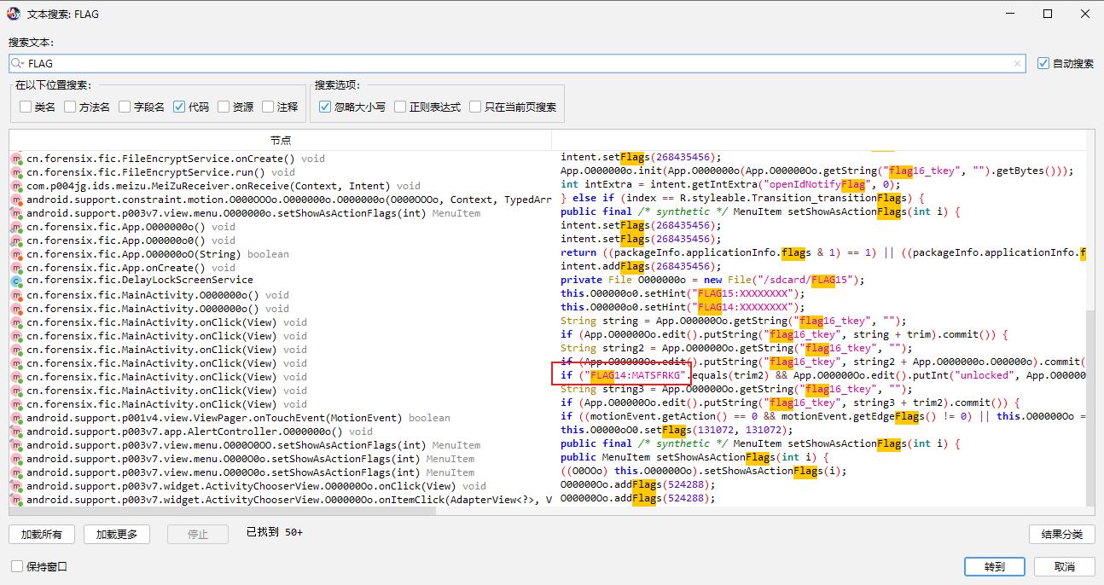Enable the 类名 checkbox
1104x585 pixels.
point(26,107)
